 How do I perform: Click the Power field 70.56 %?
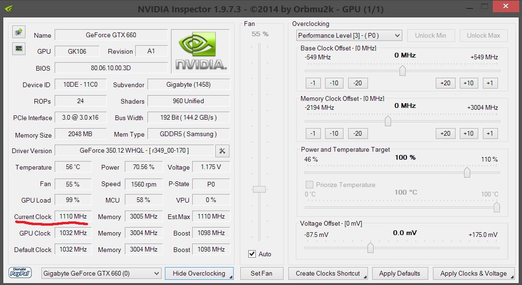144,167
